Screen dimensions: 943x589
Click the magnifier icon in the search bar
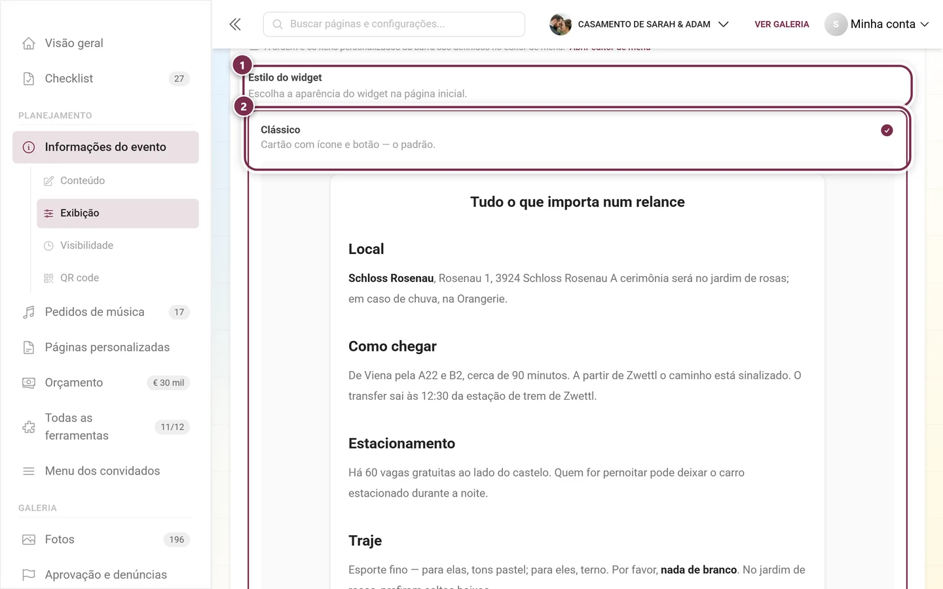coord(278,24)
